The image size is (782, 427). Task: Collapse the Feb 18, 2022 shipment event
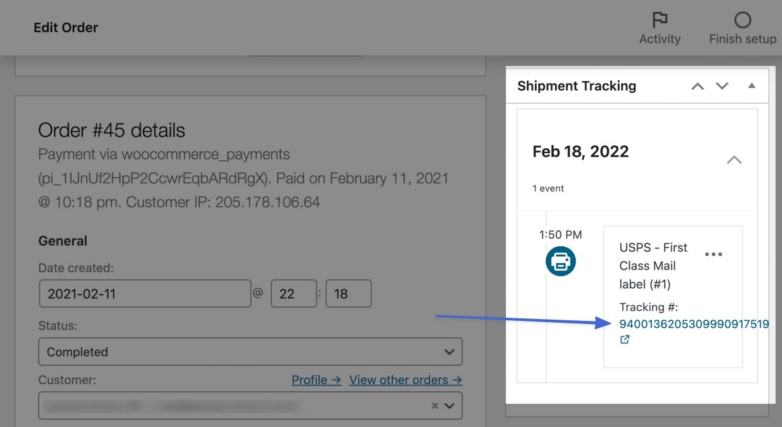coord(734,160)
